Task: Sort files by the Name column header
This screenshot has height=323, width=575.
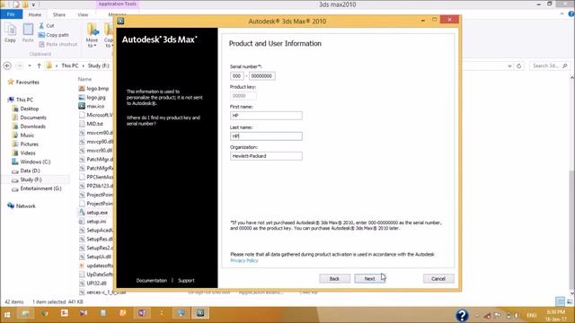Action: 84,79
